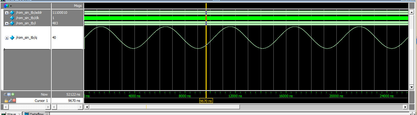The width and height of the screenshot is (417, 115).
Task: Click the /rom_sin_tb/q diamond signal icon
Action: 12,38
